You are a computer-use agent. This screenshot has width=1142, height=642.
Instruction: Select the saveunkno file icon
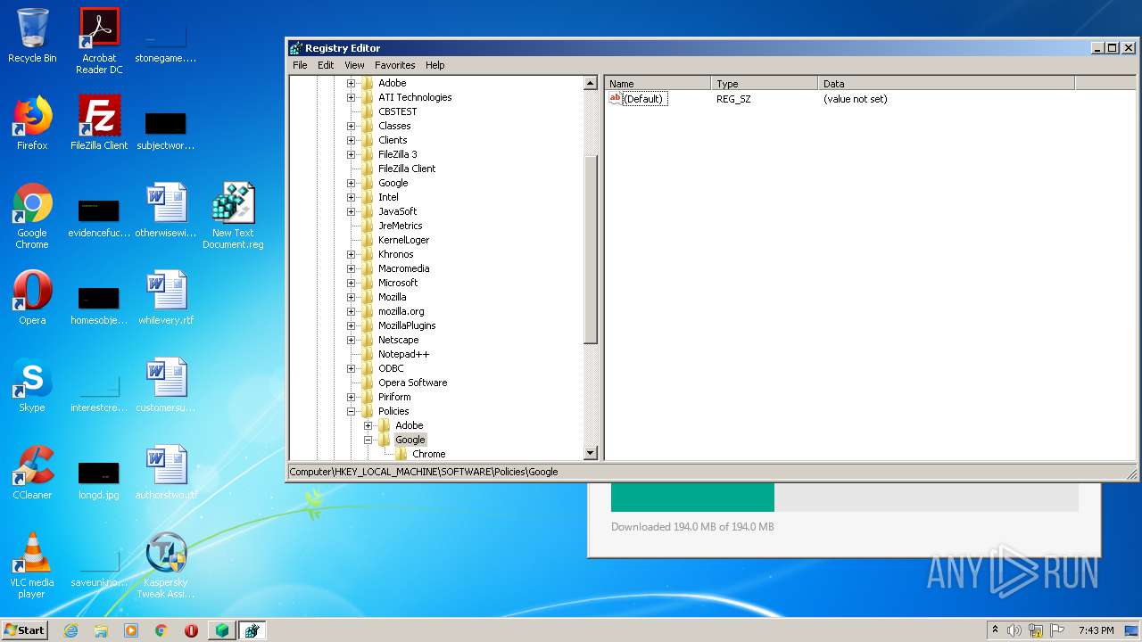click(99, 565)
